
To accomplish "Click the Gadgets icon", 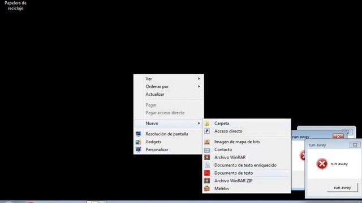I will click(x=138, y=142).
